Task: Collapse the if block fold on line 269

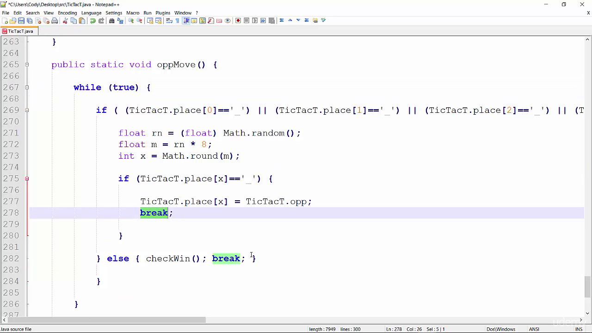Action: tap(27, 110)
